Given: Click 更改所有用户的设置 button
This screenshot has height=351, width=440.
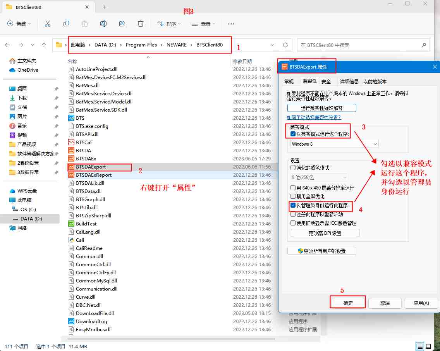Looking at the screenshot, I should [x=322, y=251].
